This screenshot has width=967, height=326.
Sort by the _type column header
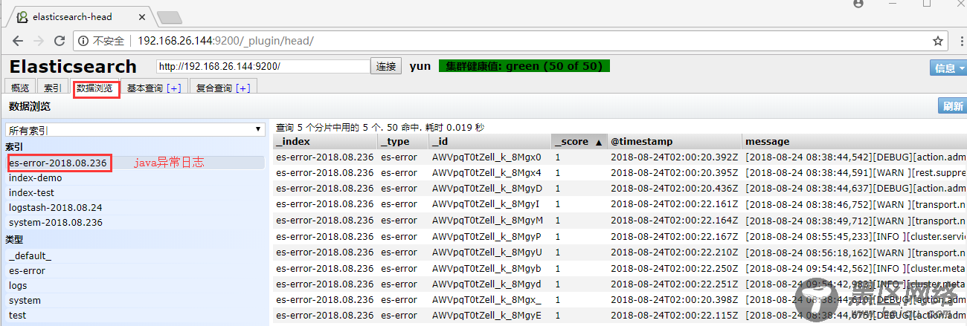coord(403,141)
